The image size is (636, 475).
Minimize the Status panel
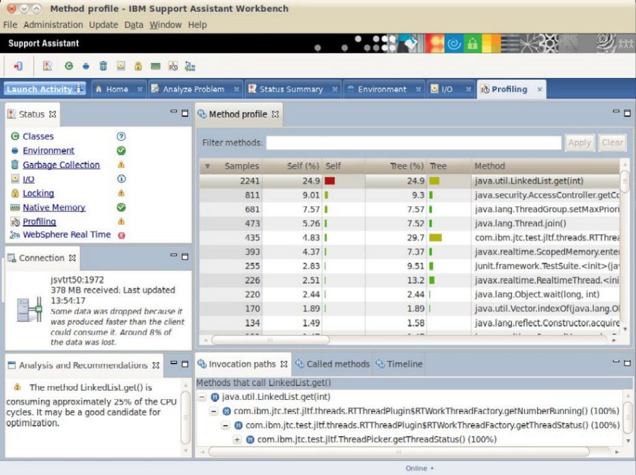tap(174, 111)
